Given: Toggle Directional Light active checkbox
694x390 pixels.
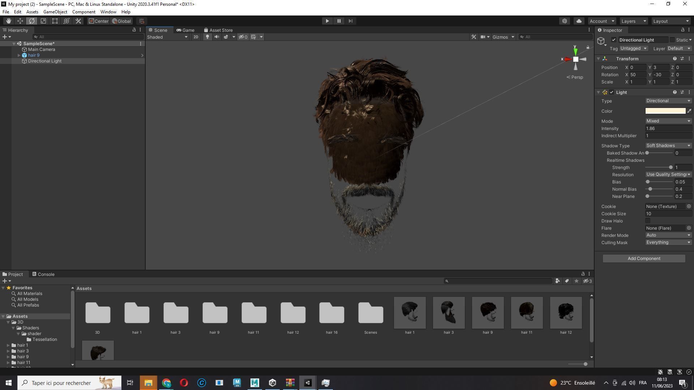Looking at the screenshot, I should pos(614,40).
